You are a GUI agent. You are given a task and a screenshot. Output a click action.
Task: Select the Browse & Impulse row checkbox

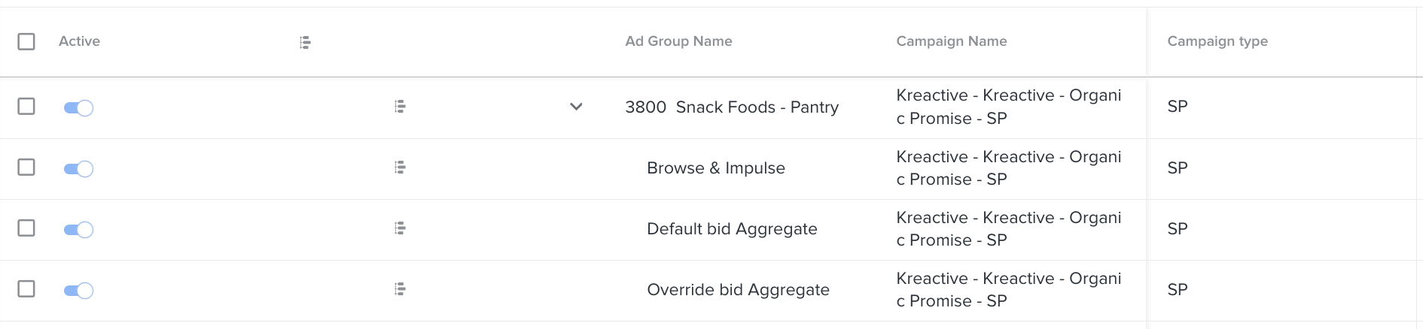26,167
